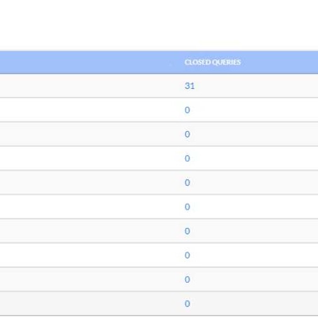This screenshot has height=318, width=318.
Task: Select the table row containing 31
Action: coord(159,86)
